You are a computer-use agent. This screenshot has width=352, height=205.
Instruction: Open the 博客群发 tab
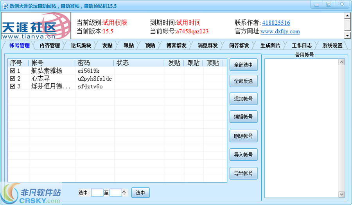point(176,45)
